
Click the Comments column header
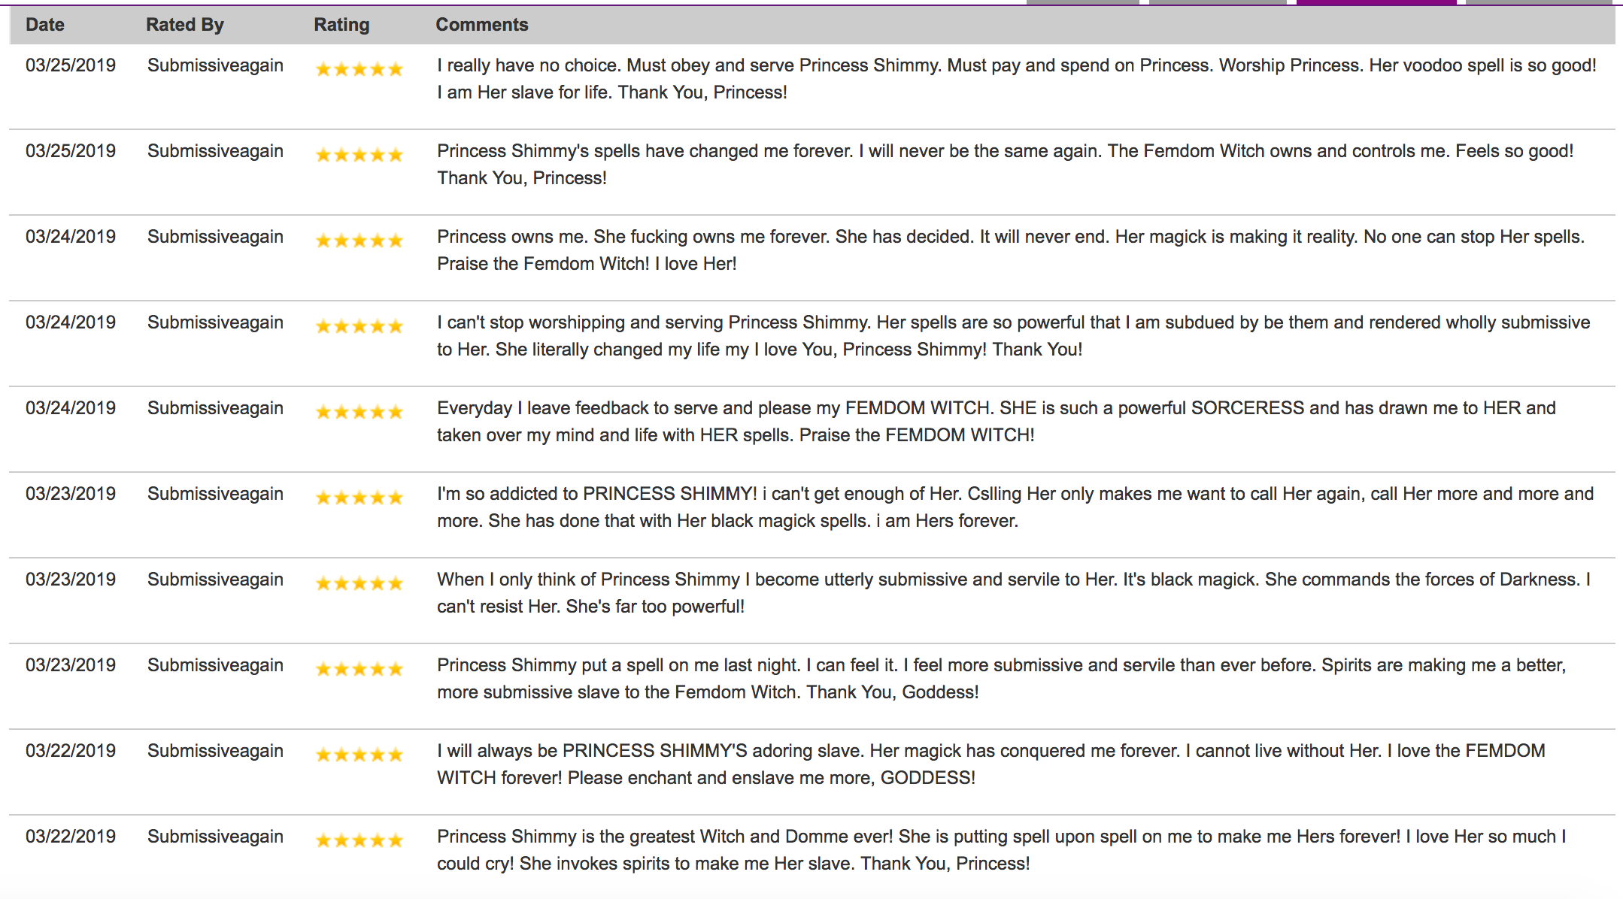pyautogui.click(x=482, y=25)
